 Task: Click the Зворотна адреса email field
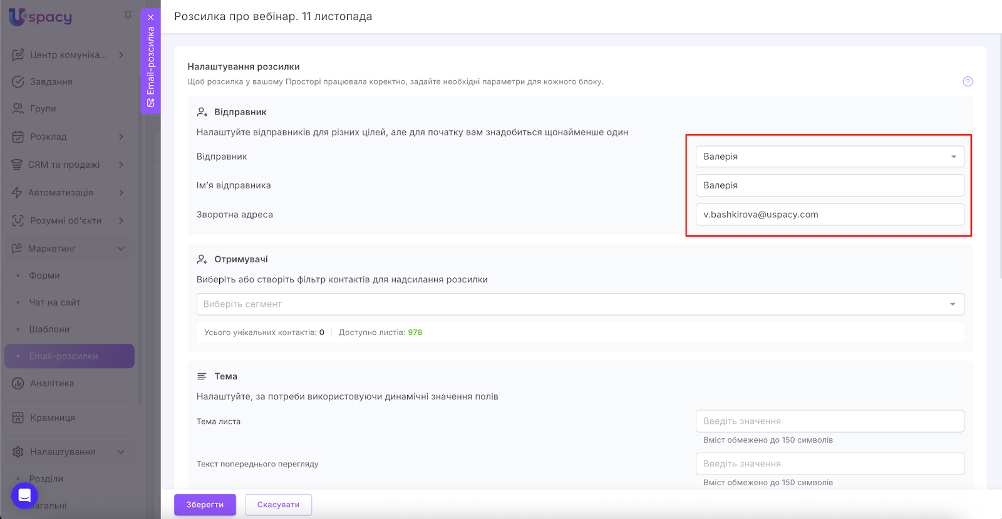(x=829, y=215)
